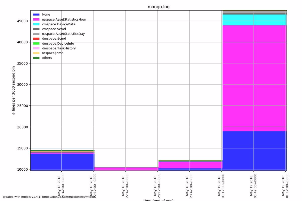Click the blue None legend swatch
302x201 pixels.
pyautogui.click(x=36, y=15)
